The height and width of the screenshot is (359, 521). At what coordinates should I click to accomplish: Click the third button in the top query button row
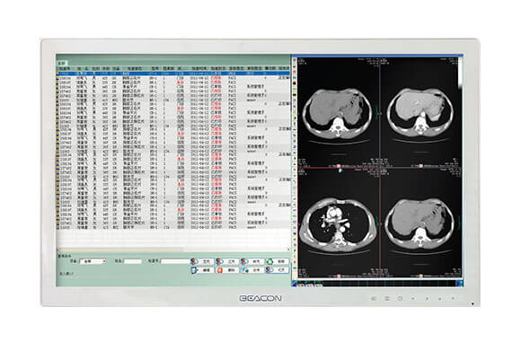coord(252,262)
